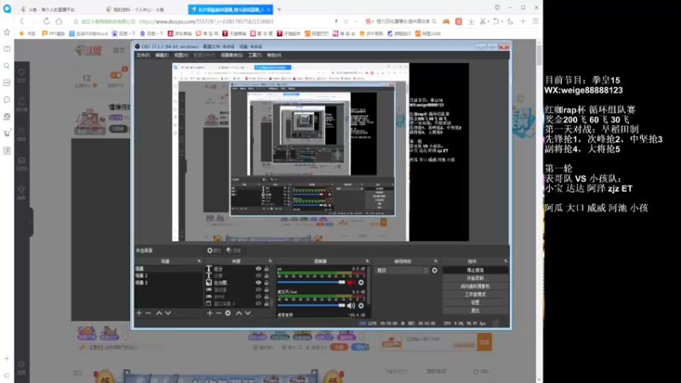Adjust the first mixer channel volume slider
681x383 pixels.
pos(311,283)
